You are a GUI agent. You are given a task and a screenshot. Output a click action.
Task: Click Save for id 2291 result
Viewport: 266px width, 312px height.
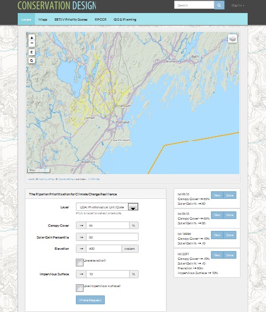(230, 255)
